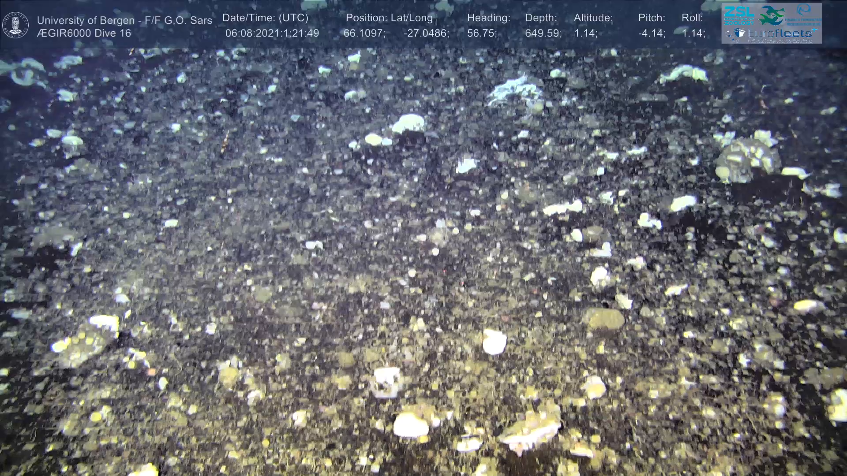Click the University of Bergen owl seal
The height and width of the screenshot is (476, 847).
coord(15,25)
